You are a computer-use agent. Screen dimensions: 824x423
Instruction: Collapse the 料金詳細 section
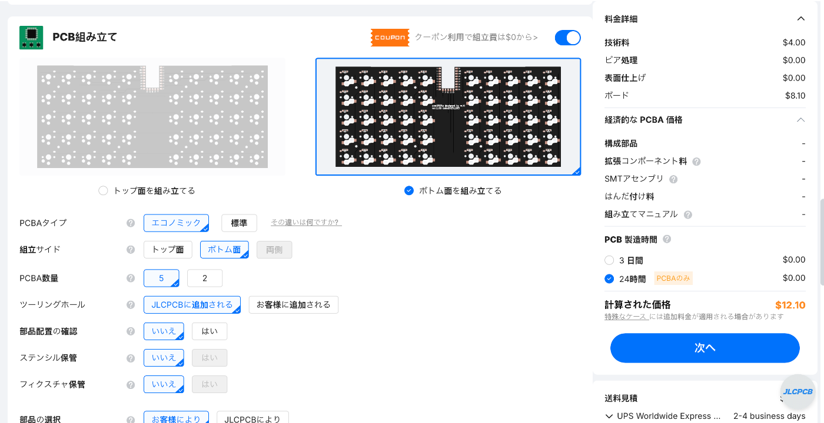point(800,19)
